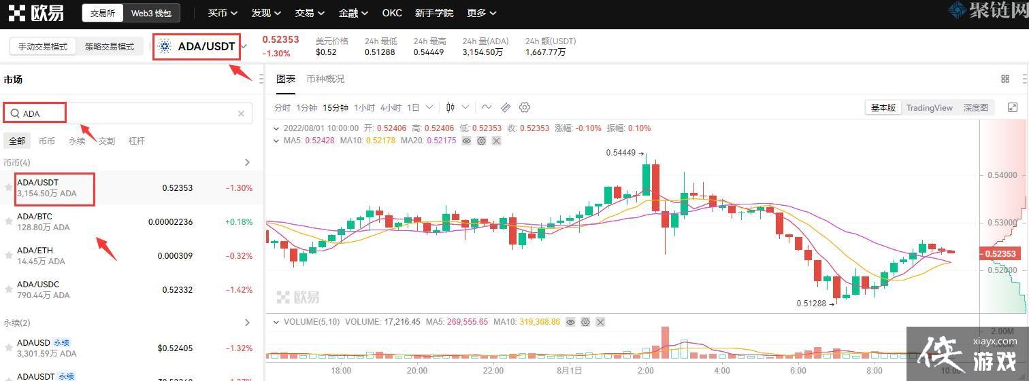Image resolution: width=1029 pixels, height=381 pixels.
Task: Click the Web3 钱包 button
Action: (152, 13)
